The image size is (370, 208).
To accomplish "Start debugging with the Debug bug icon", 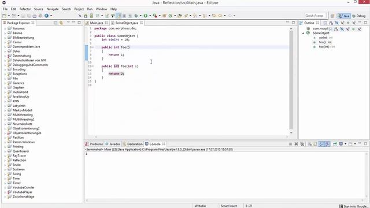I will coord(136,16).
